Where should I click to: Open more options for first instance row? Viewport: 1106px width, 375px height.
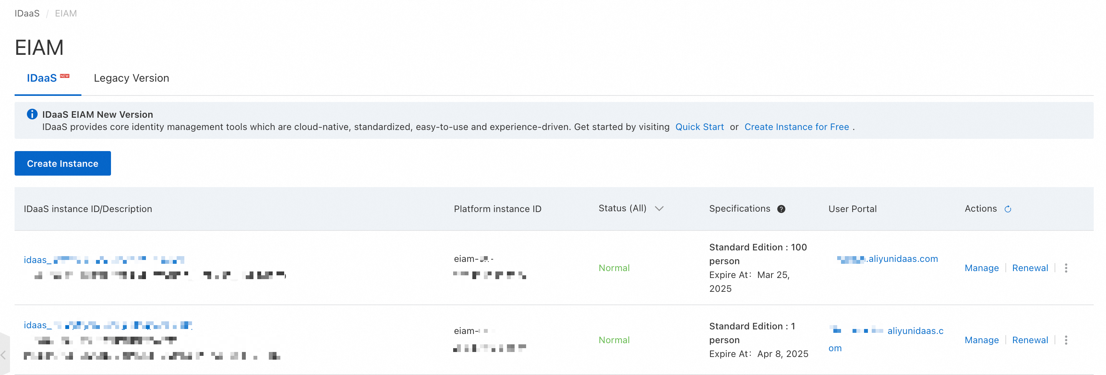coord(1066,268)
